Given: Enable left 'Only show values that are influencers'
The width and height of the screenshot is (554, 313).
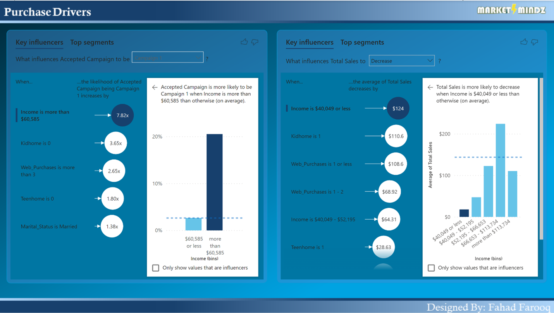Looking at the screenshot, I should [156, 268].
